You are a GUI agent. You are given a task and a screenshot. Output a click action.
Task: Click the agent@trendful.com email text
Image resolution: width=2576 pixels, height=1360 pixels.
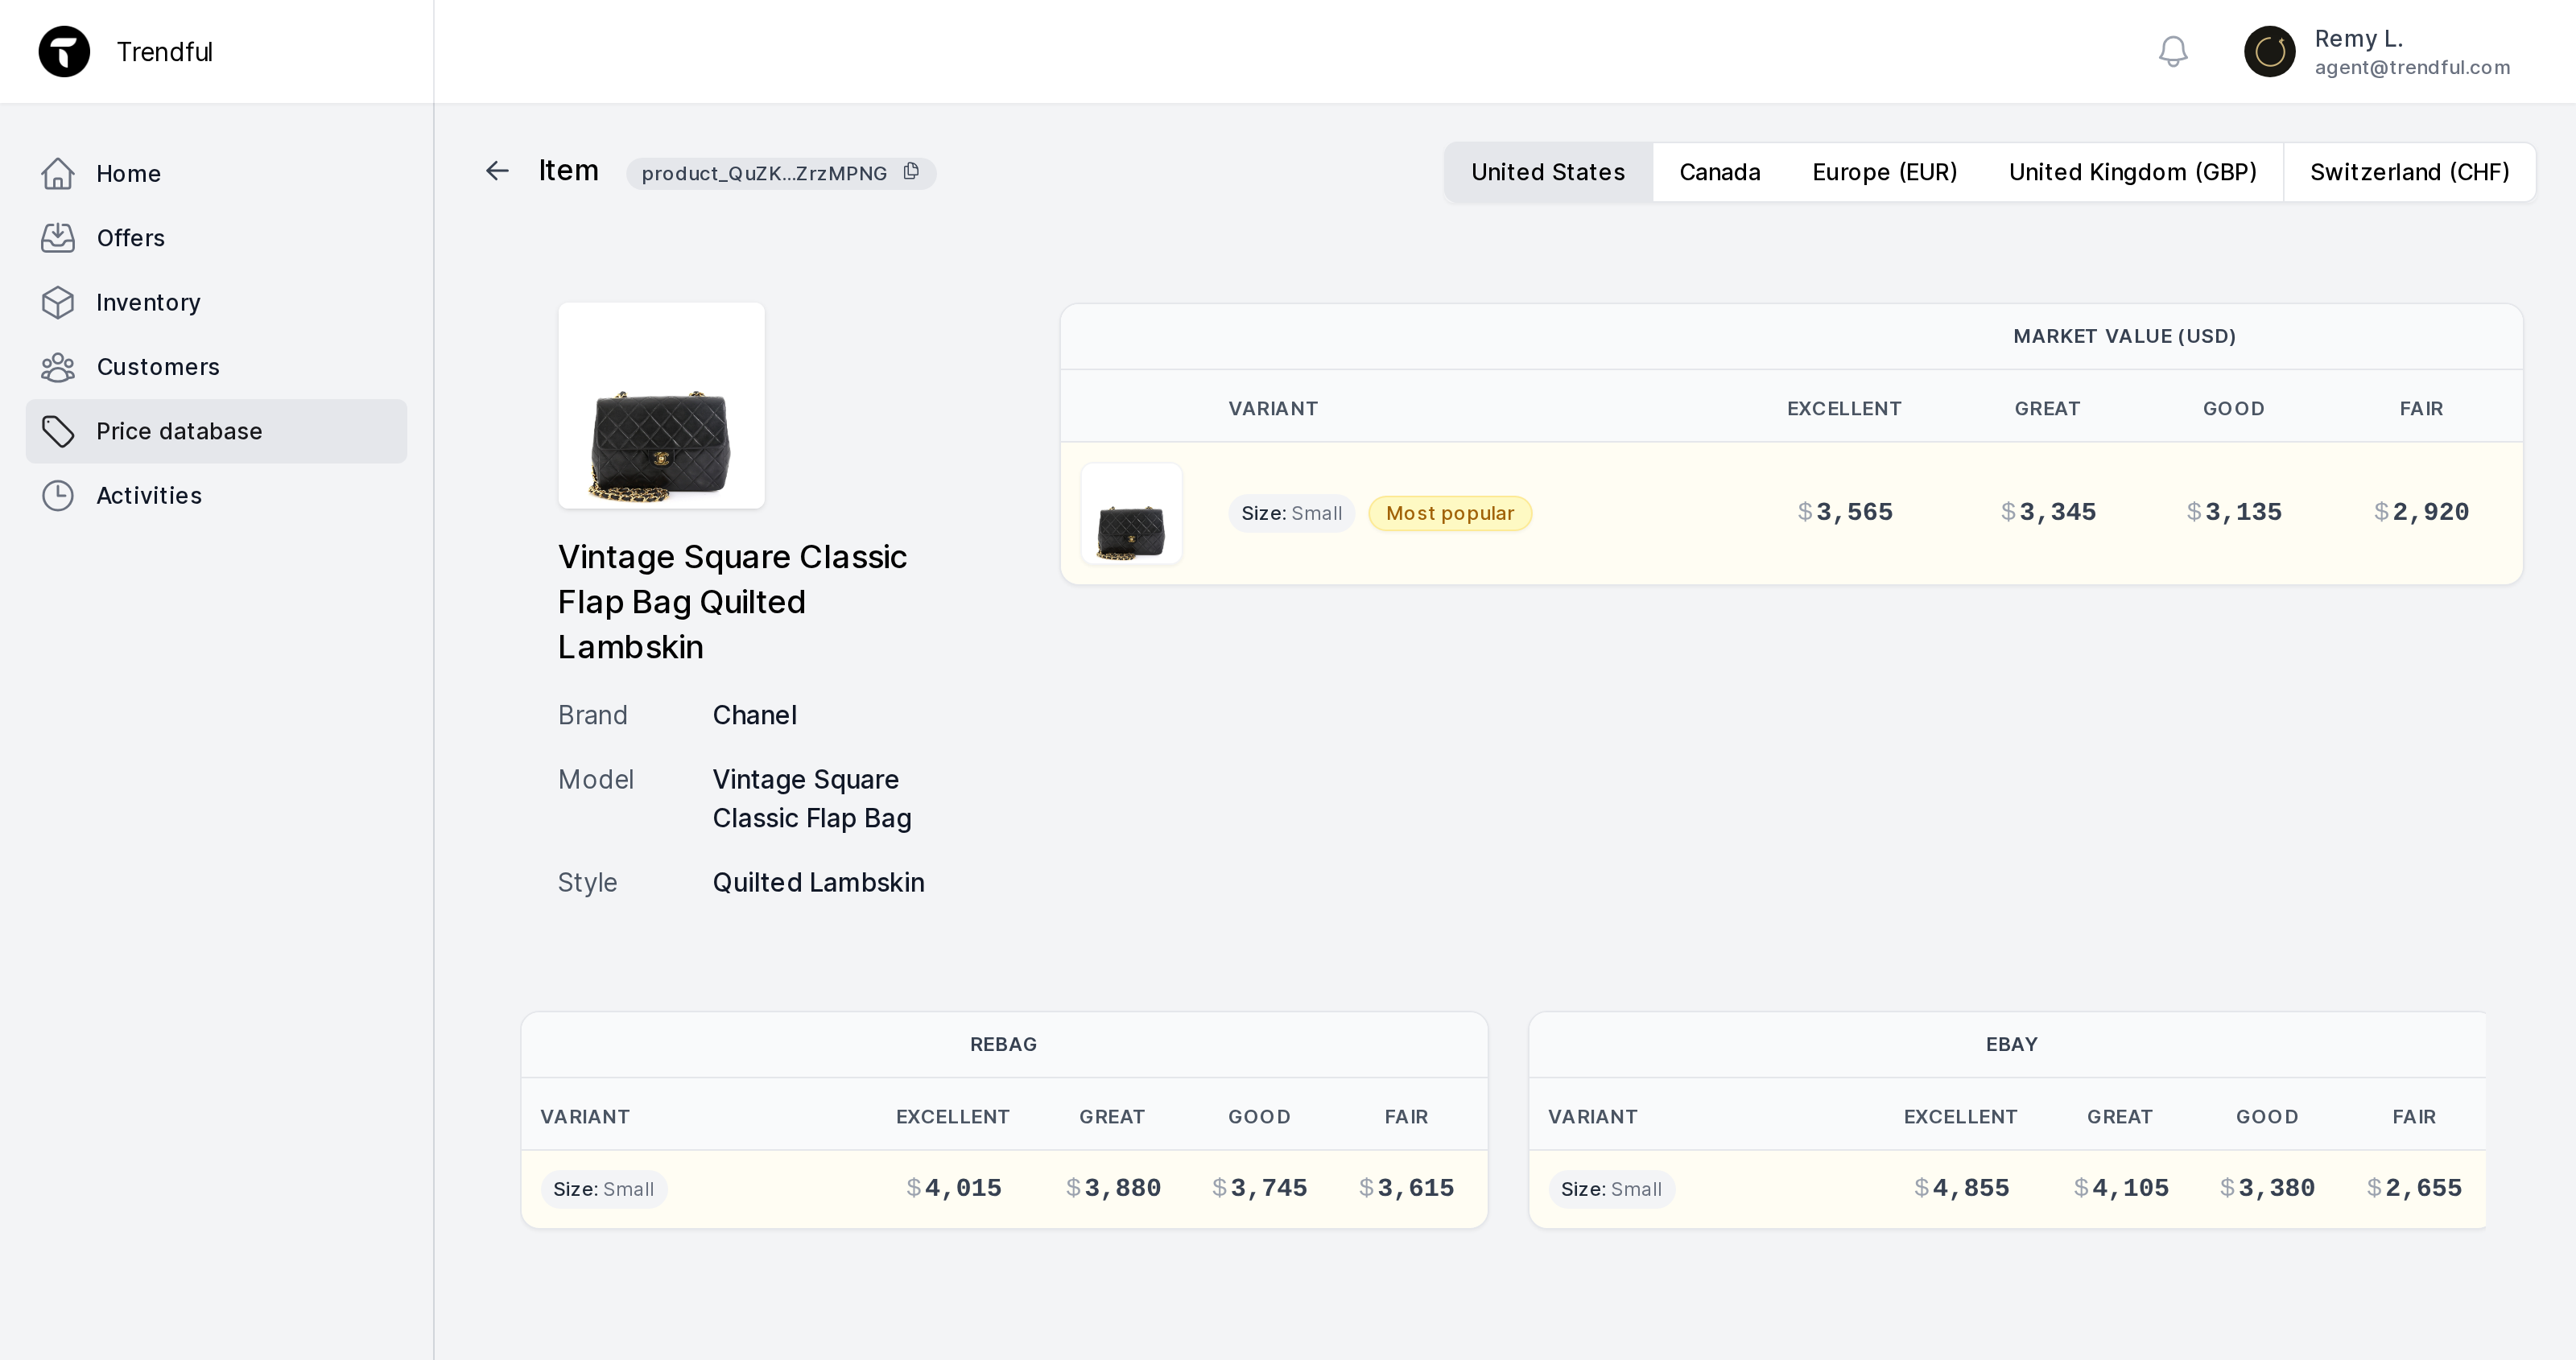coord(2412,67)
